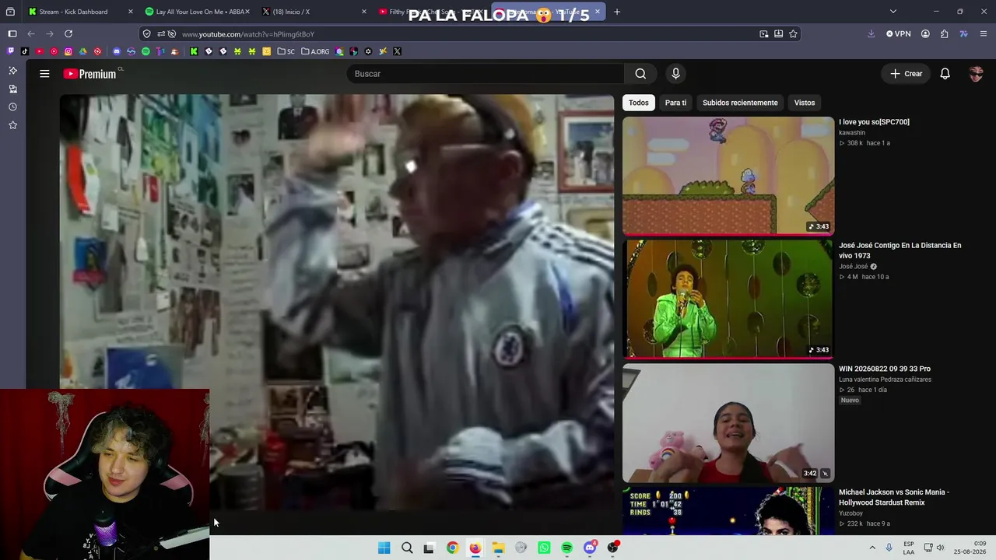Open Windows taskbar search

pyautogui.click(x=407, y=548)
